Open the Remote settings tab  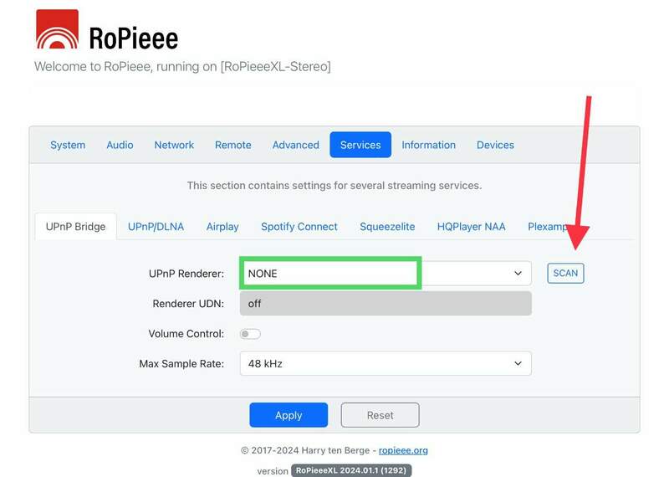point(233,145)
